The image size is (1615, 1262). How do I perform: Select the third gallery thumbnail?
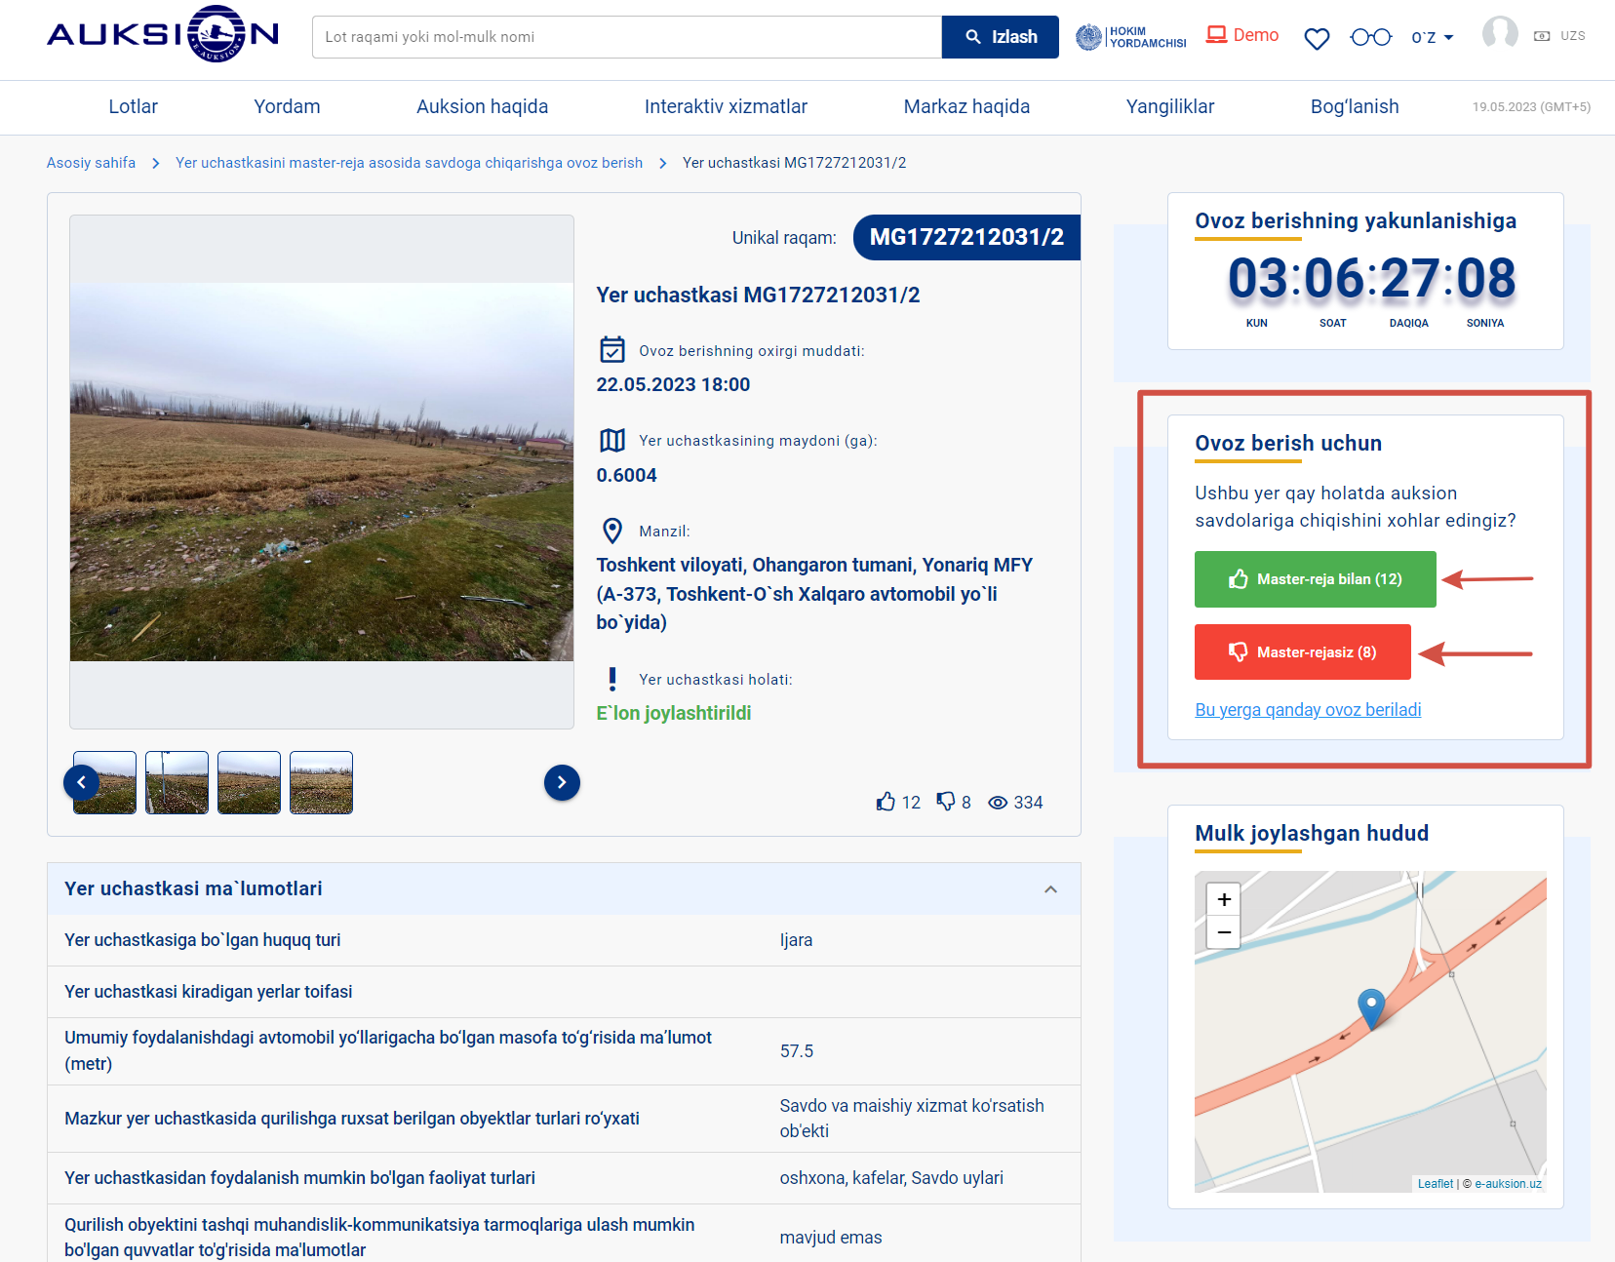tap(249, 782)
